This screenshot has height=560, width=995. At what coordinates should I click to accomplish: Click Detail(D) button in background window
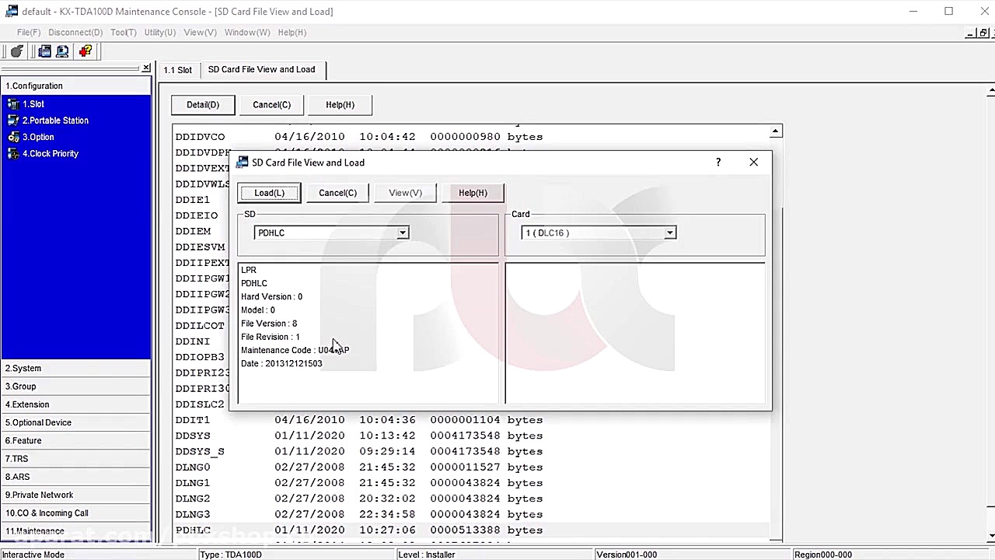click(203, 104)
